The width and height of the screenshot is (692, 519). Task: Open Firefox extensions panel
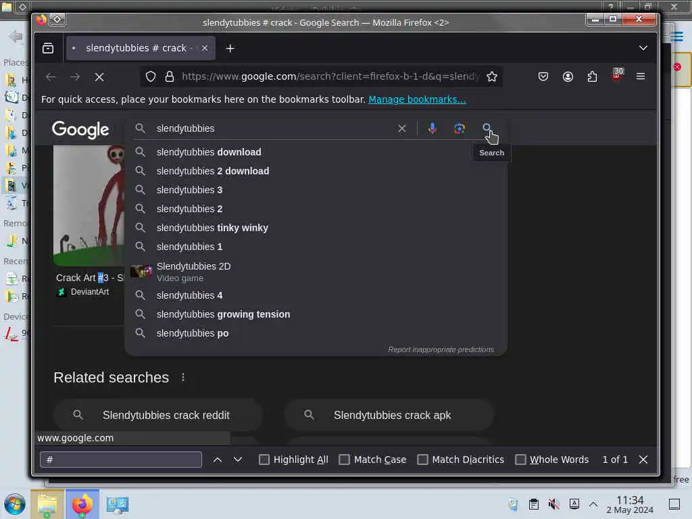592,77
